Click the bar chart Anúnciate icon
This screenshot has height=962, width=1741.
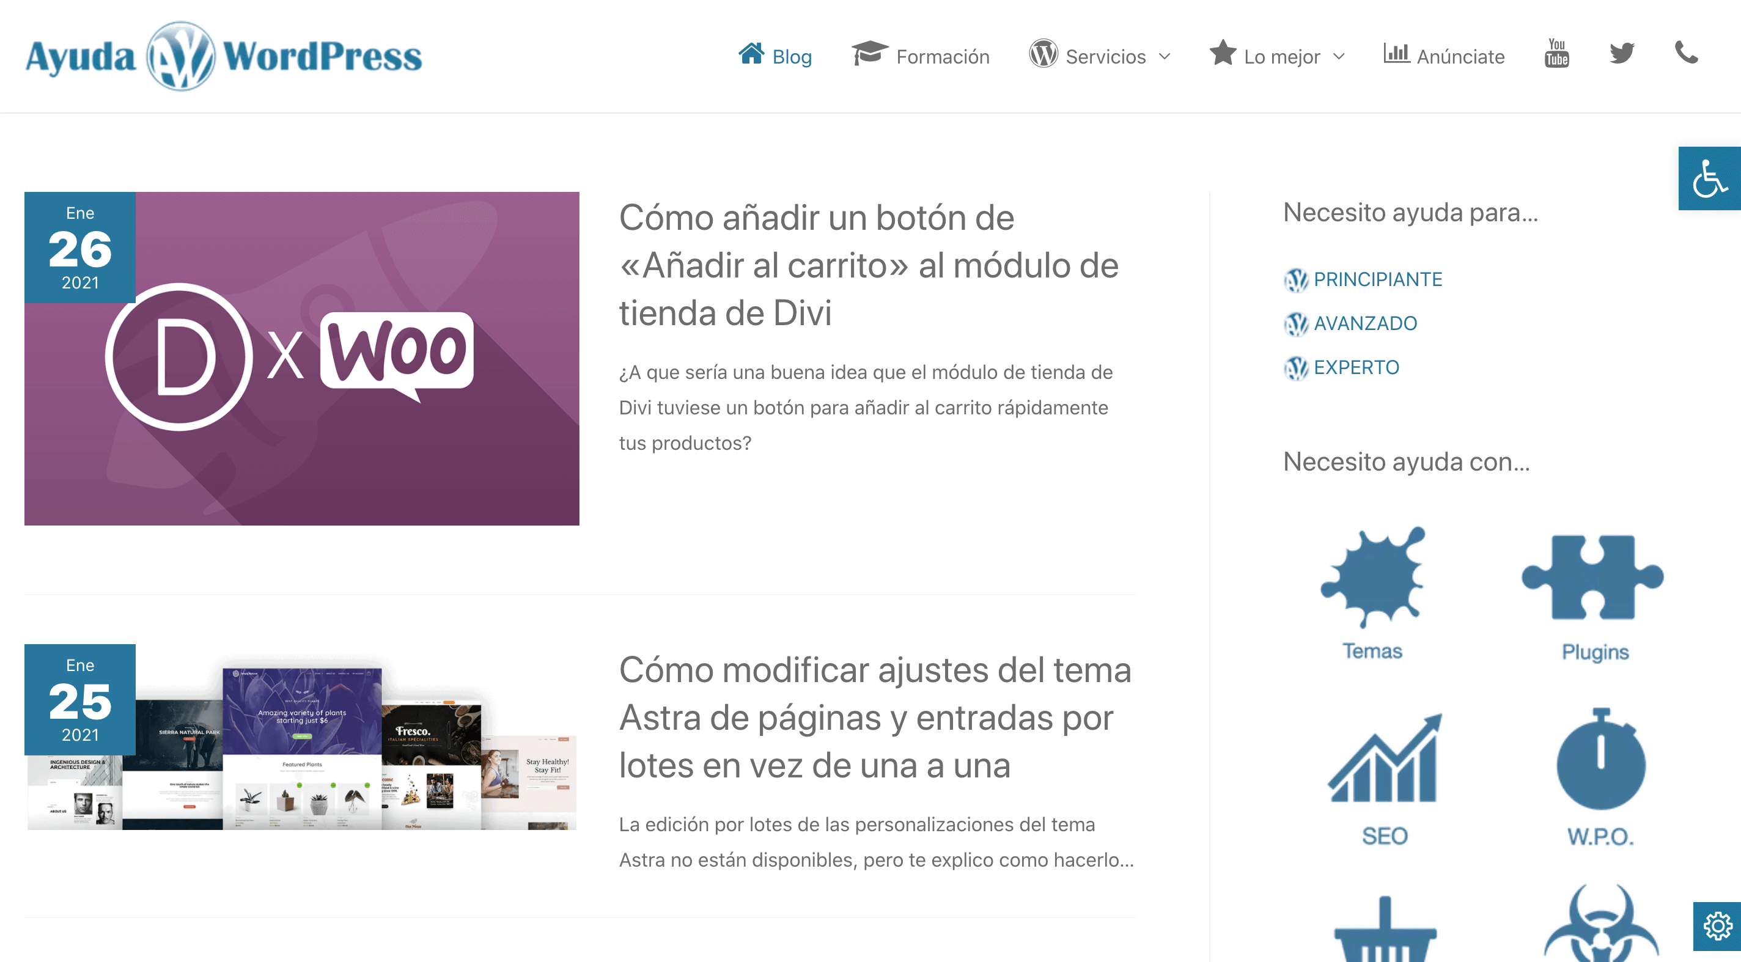pos(1396,53)
